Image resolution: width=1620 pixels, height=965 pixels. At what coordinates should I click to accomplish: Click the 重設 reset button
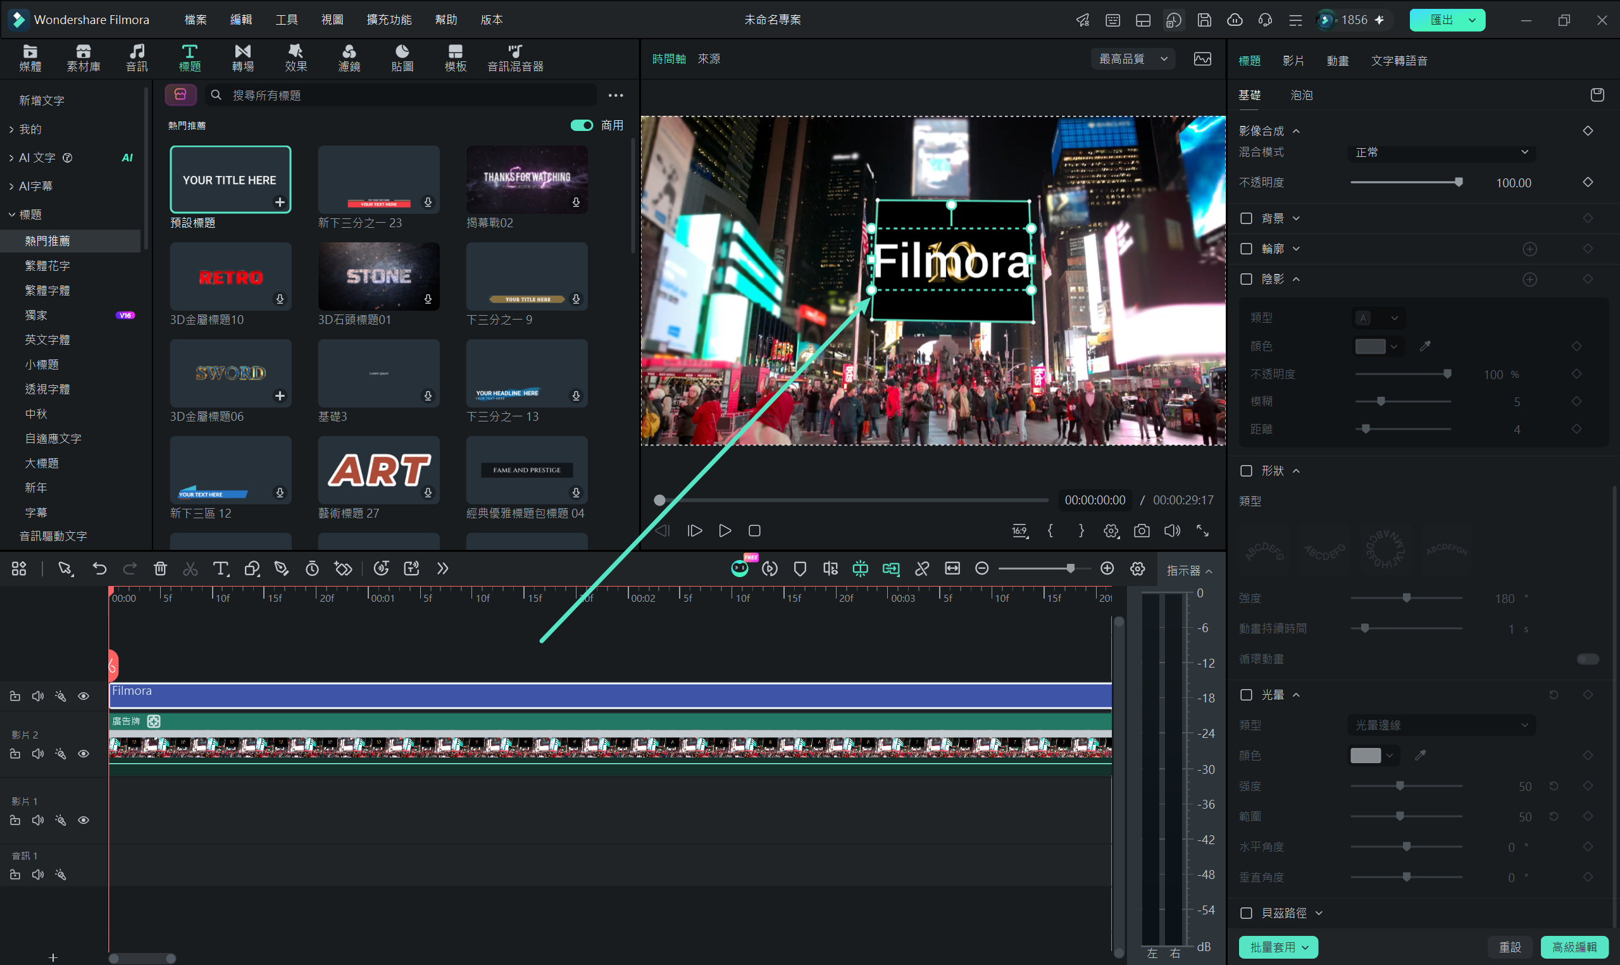point(1509,947)
